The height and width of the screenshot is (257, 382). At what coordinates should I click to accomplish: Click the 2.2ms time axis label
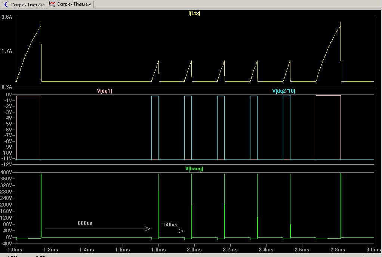pyautogui.click(x=230, y=250)
